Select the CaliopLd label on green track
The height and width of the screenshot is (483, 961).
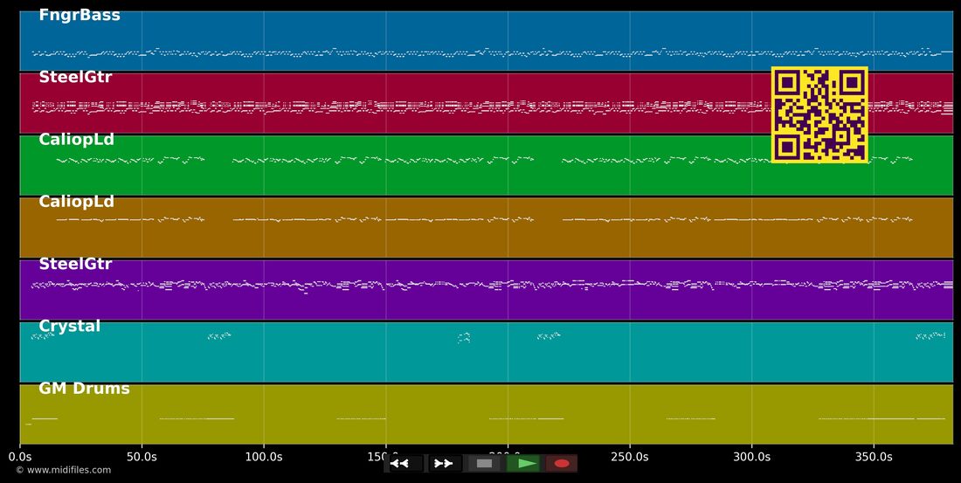click(77, 140)
